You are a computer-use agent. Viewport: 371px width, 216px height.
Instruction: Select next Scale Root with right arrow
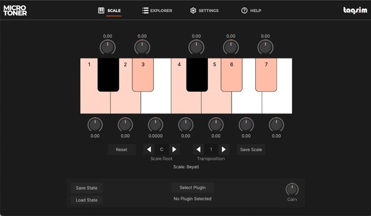(175, 149)
